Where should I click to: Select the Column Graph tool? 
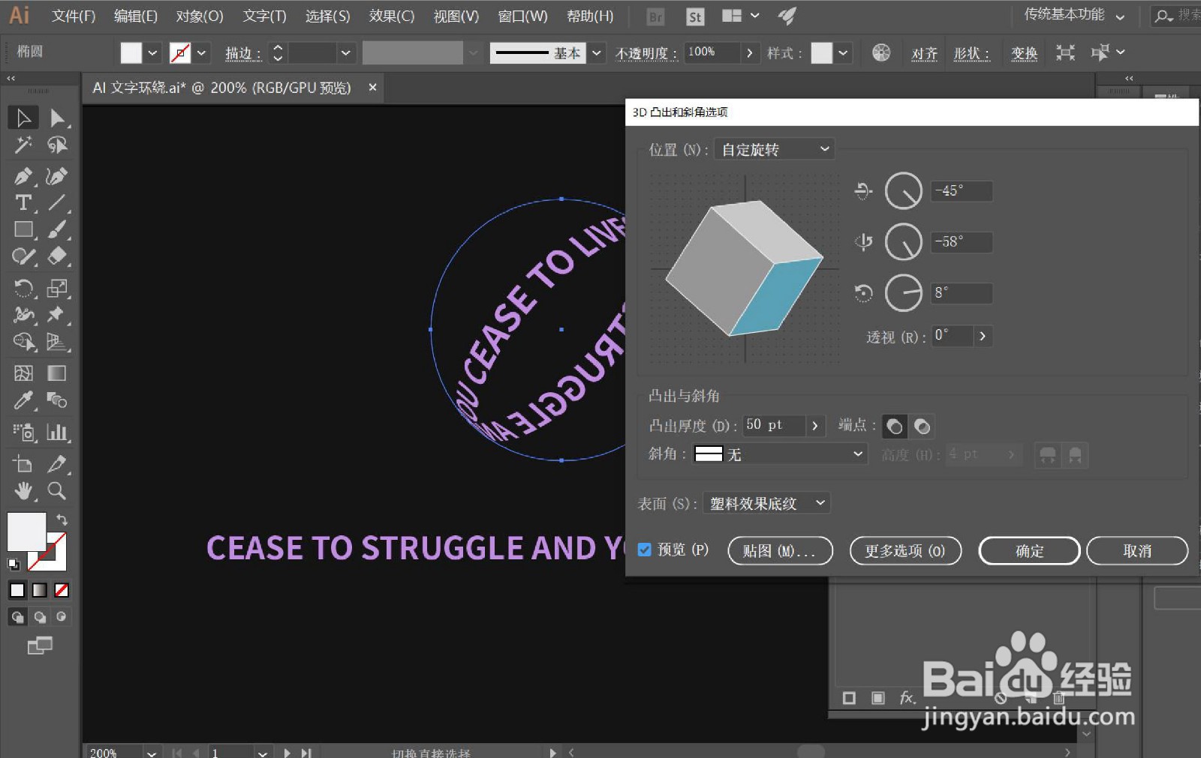click(x=57, y=432)
